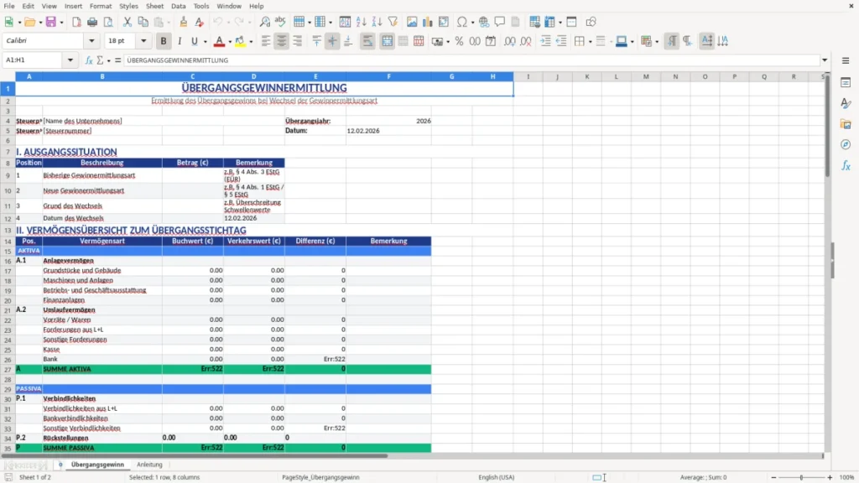Screen dimensions: 859x483
Task: Click the zoom in plus button
Action: pos(830,477)
